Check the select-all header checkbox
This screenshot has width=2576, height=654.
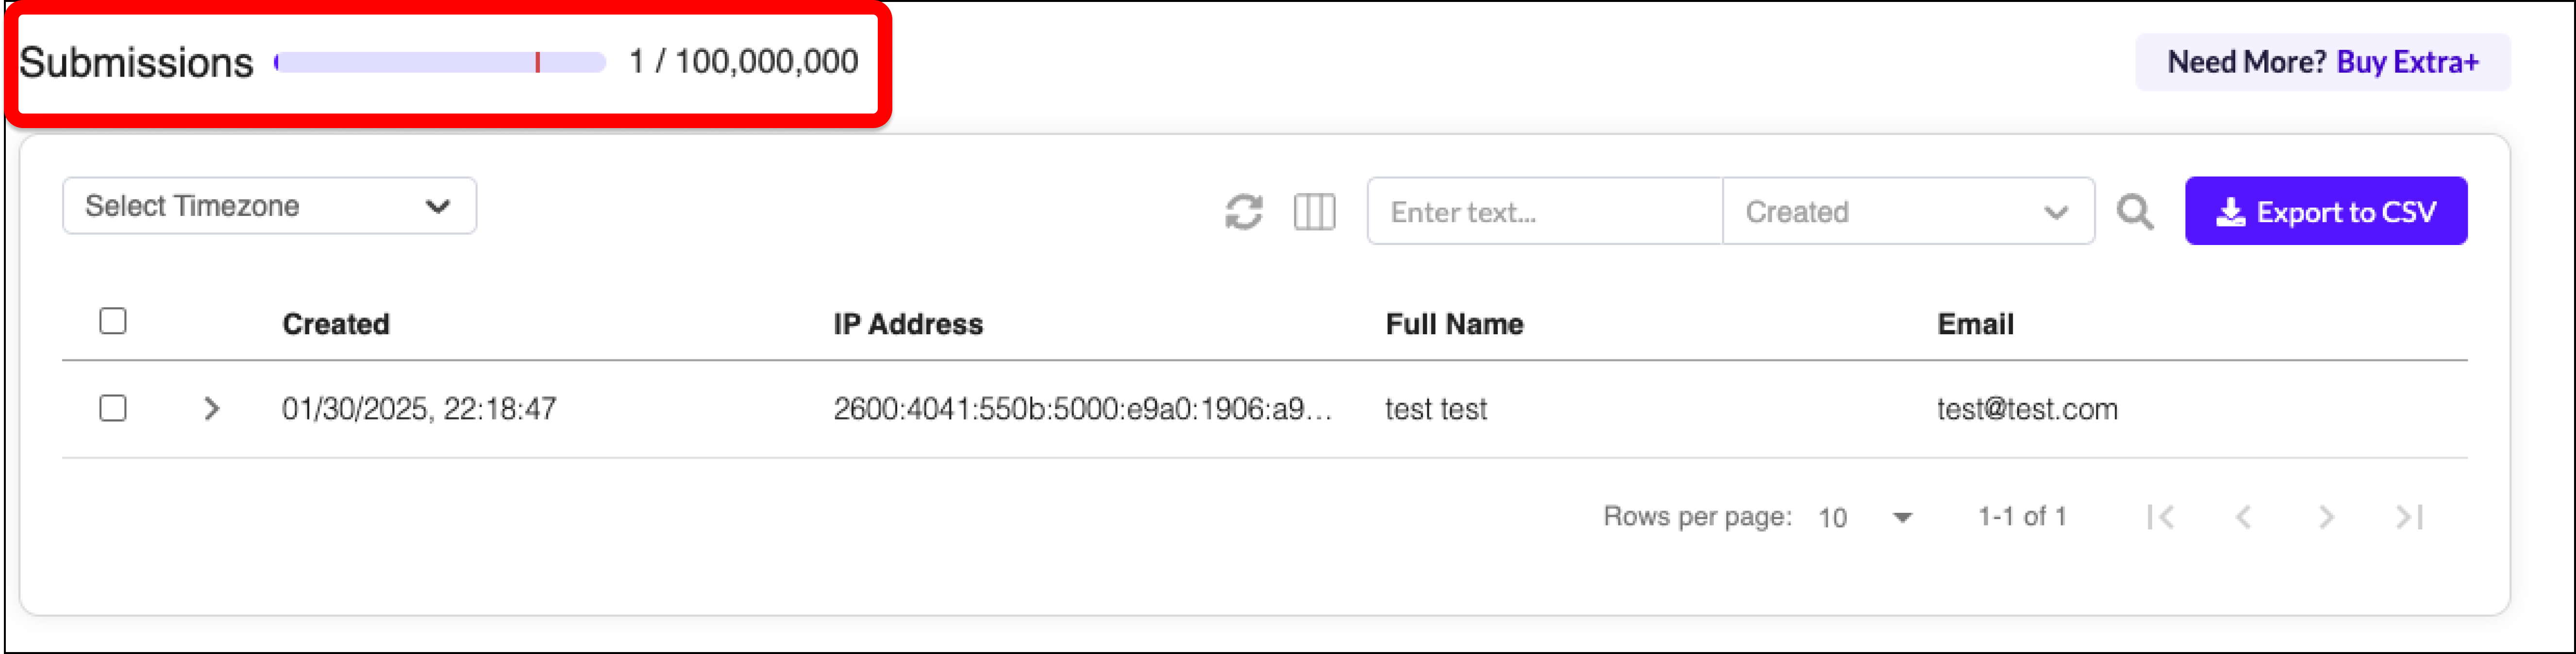tap(113, 321)
